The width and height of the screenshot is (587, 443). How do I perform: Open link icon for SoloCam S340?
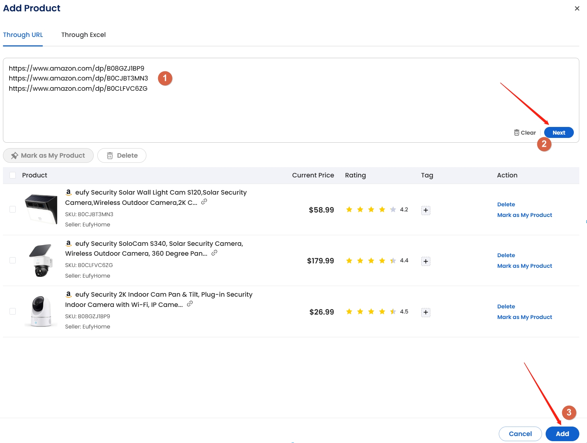(214, 253)
